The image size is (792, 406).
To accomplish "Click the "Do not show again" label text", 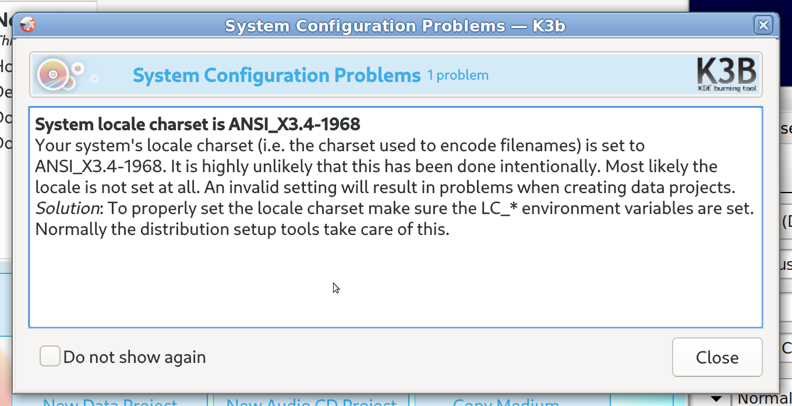I will (x=135, y=357).
